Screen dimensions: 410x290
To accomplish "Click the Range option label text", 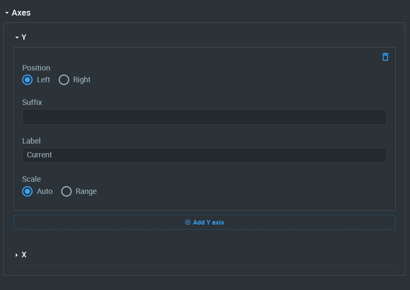I will click(x=86, y=191).
